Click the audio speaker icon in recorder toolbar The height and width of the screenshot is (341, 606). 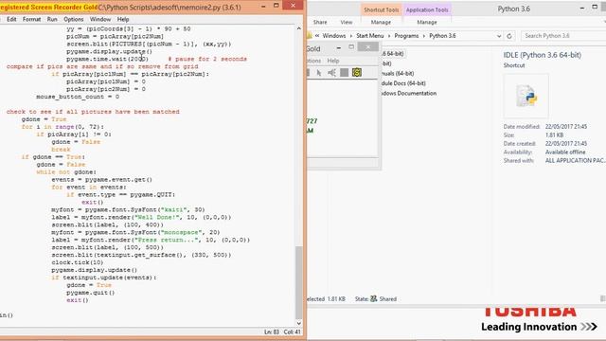coord(331,73)
